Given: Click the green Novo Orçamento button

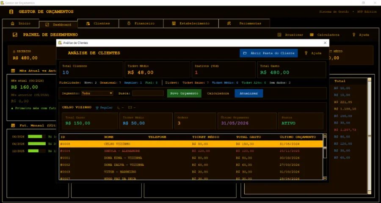Looking at the screenshot, I should click(184, 93).
